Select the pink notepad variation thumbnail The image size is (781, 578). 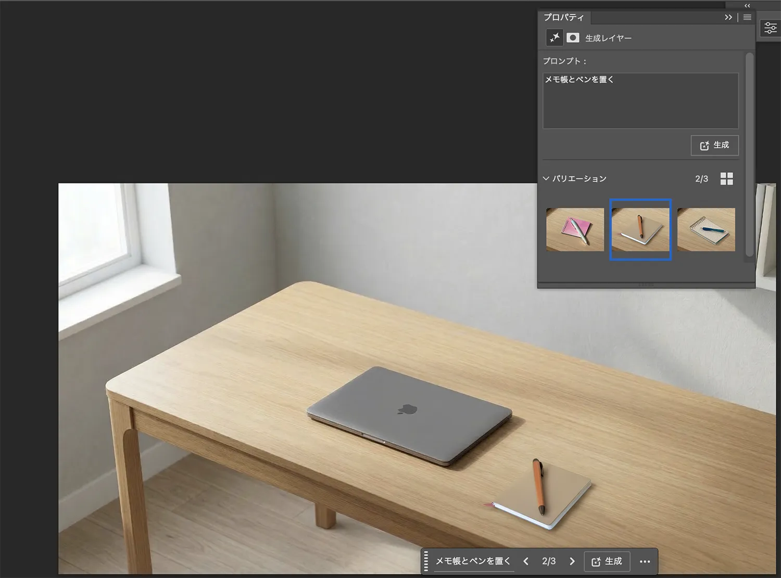575,229
